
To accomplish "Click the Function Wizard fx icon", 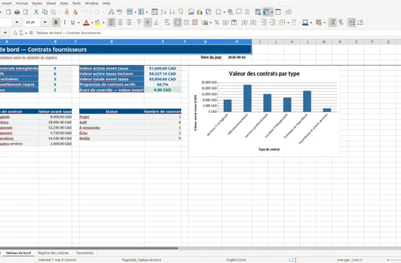I will (x=15, y=33).
